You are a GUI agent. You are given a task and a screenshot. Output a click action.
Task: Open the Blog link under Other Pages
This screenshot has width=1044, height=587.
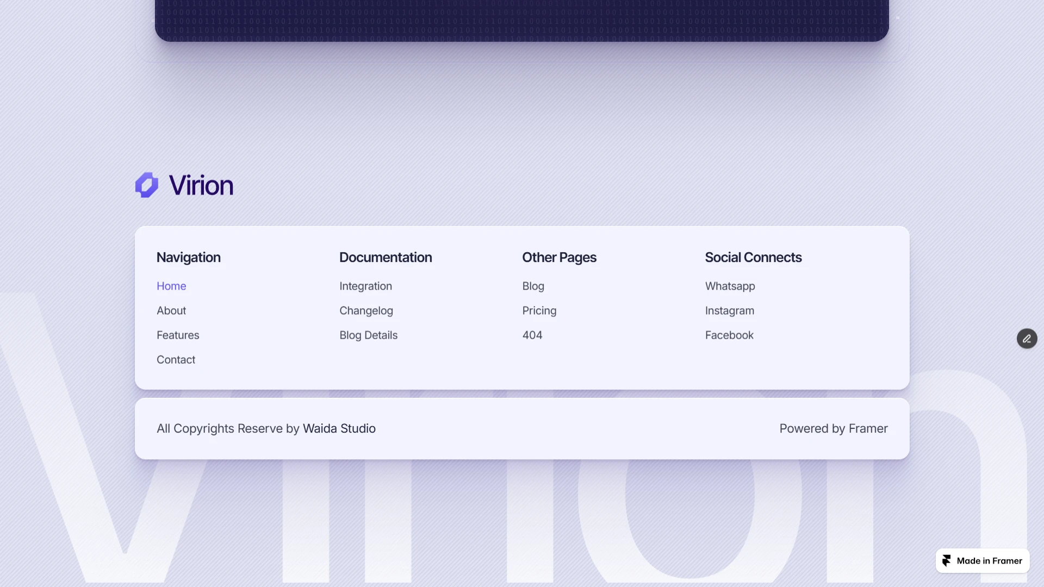click(x=533, y=286)
